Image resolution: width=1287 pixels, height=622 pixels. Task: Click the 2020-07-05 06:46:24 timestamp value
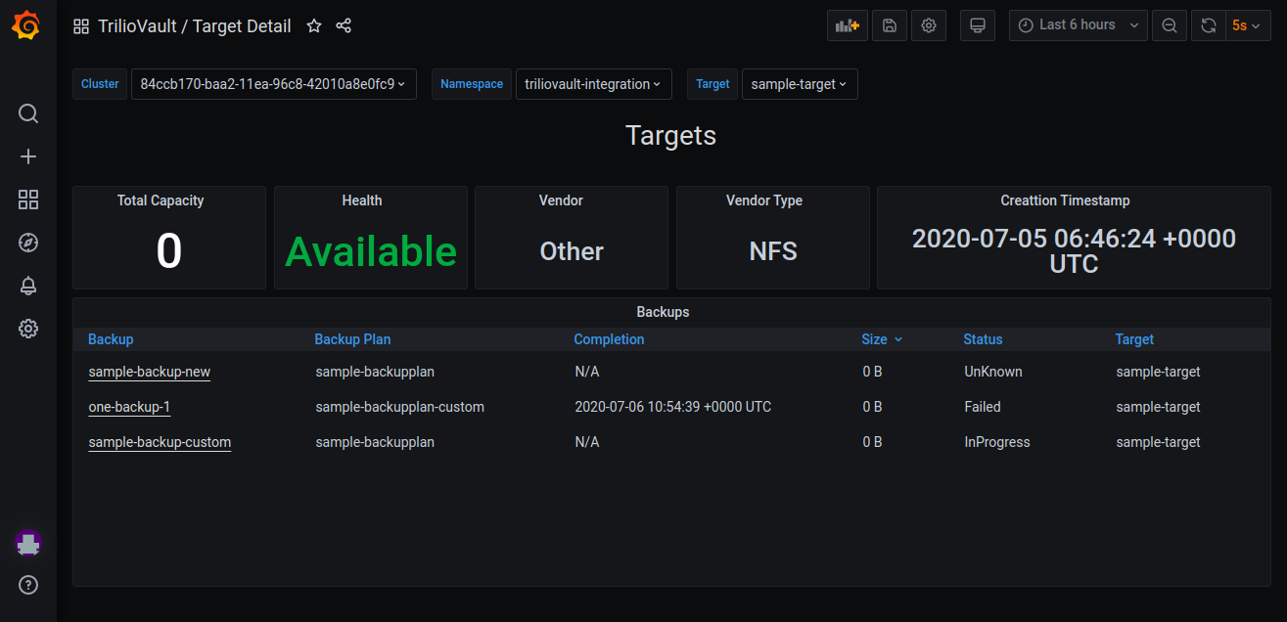tap(1074, 250)
